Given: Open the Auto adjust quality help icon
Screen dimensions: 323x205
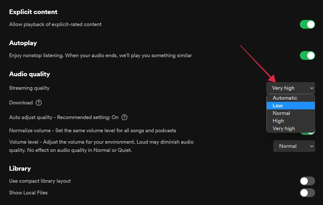Looking at the screenshot, I should tap(124, 117).
